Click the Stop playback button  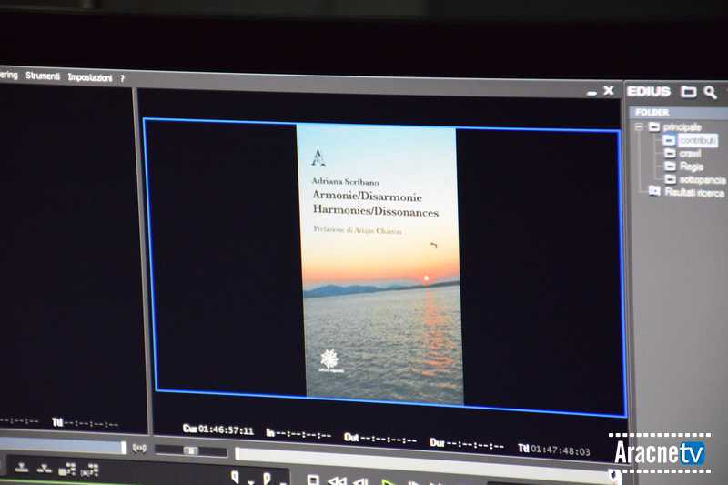pyautogui.click(x=313, y=480)
